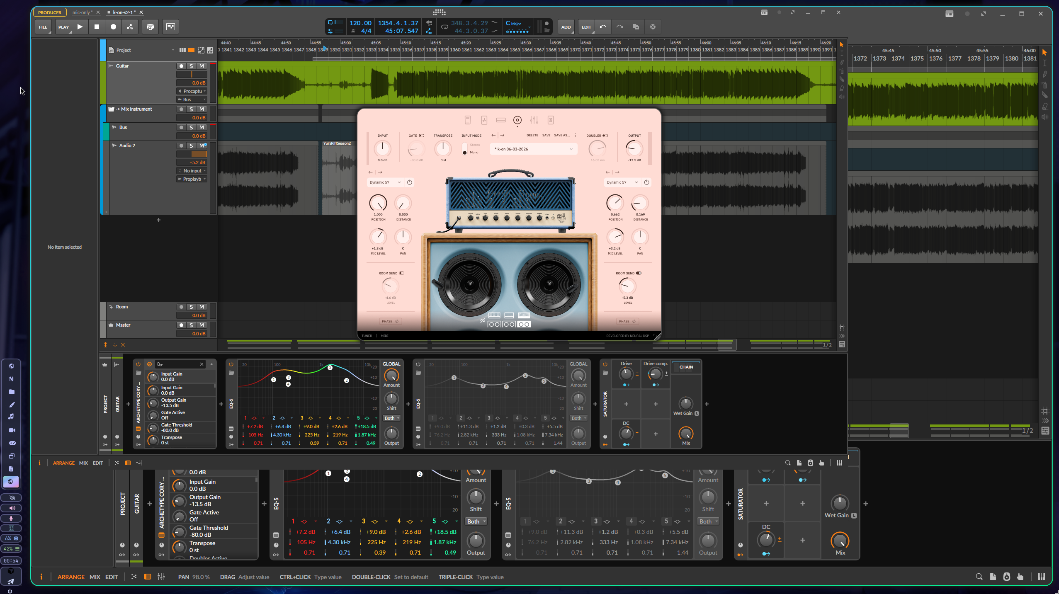Click the grid view icon next to Project

(182, 50)
